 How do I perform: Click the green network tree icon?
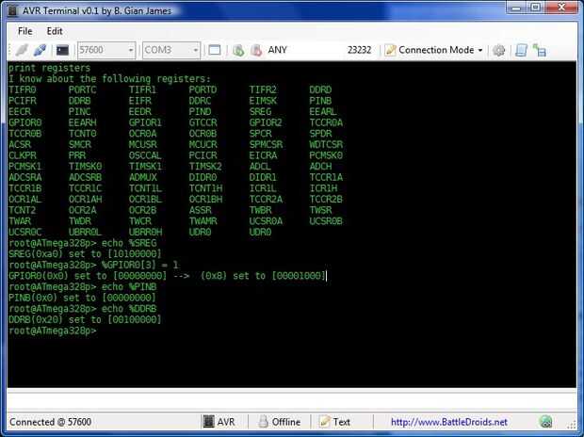click(540, 50)
